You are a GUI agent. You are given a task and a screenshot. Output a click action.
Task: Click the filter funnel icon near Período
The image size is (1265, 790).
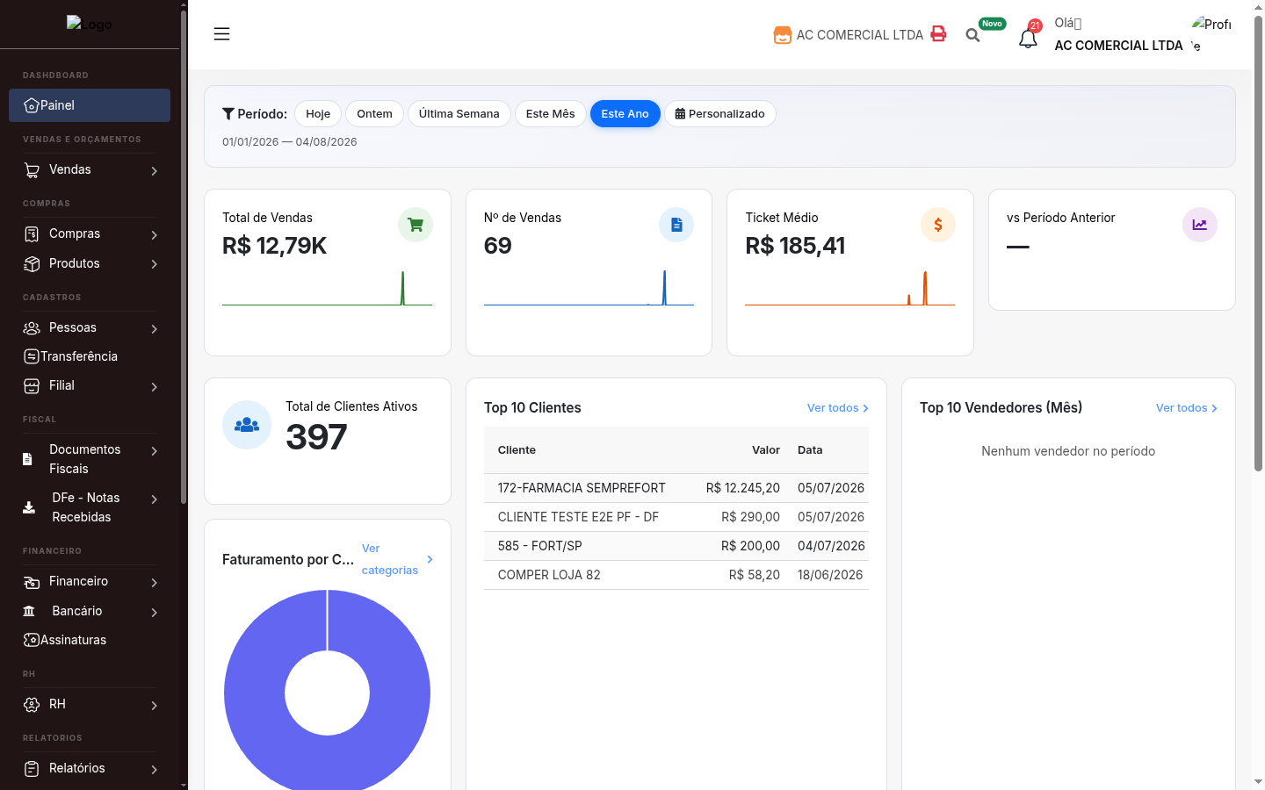click(228, 113)
